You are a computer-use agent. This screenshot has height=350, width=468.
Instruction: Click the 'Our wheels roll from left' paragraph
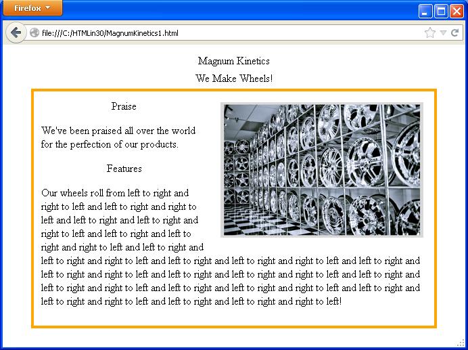click(231, 247)
